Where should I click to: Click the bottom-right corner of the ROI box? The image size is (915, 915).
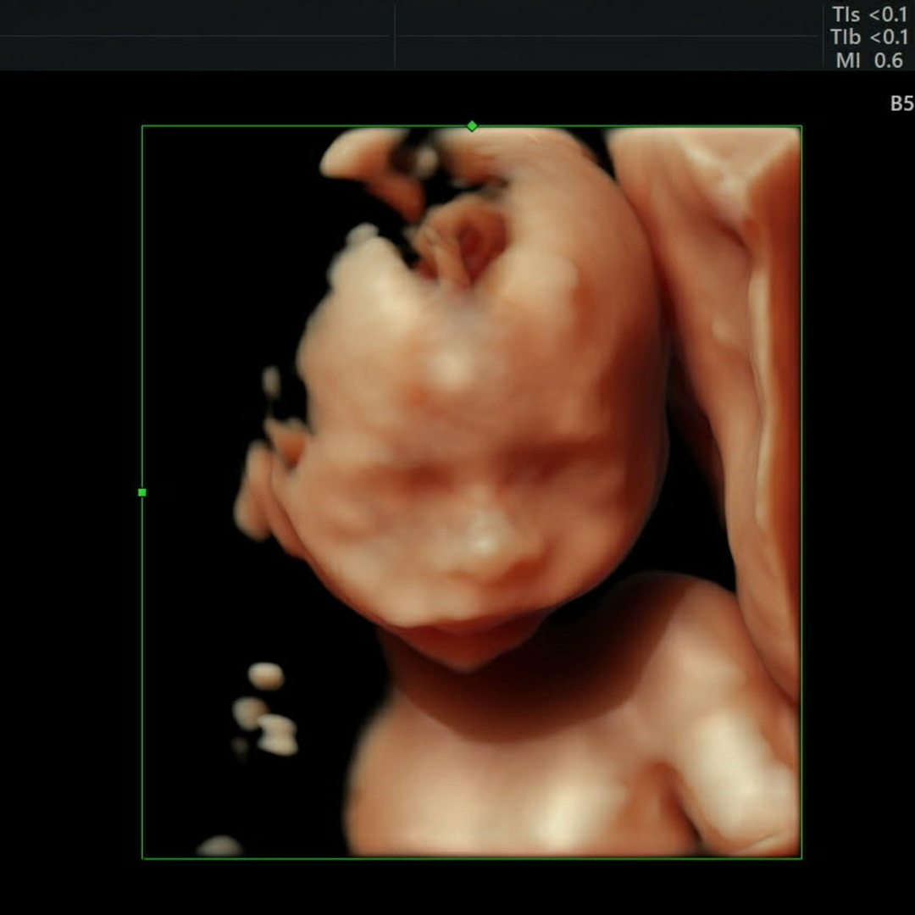pos(801,858)
